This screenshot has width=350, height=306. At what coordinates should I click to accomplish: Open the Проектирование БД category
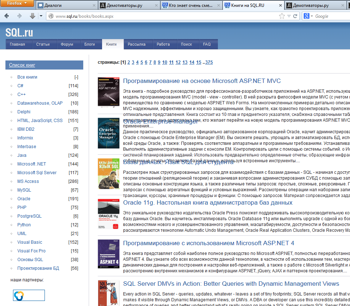[38, 268]
